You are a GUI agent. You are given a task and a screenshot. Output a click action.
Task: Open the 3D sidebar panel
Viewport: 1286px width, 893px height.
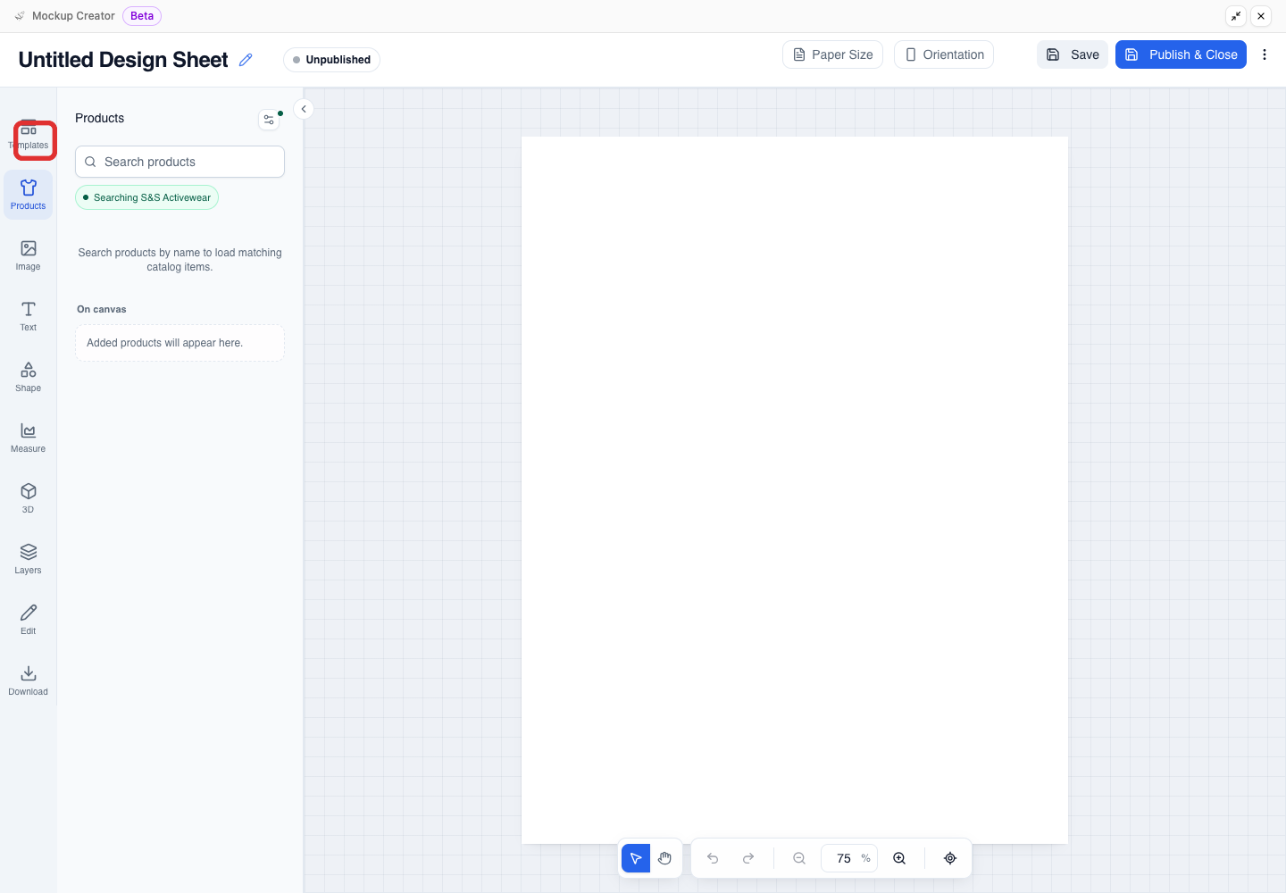click(29, 498)
